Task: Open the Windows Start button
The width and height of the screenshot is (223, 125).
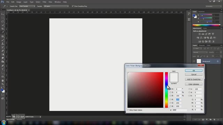Action: [3, 123]
